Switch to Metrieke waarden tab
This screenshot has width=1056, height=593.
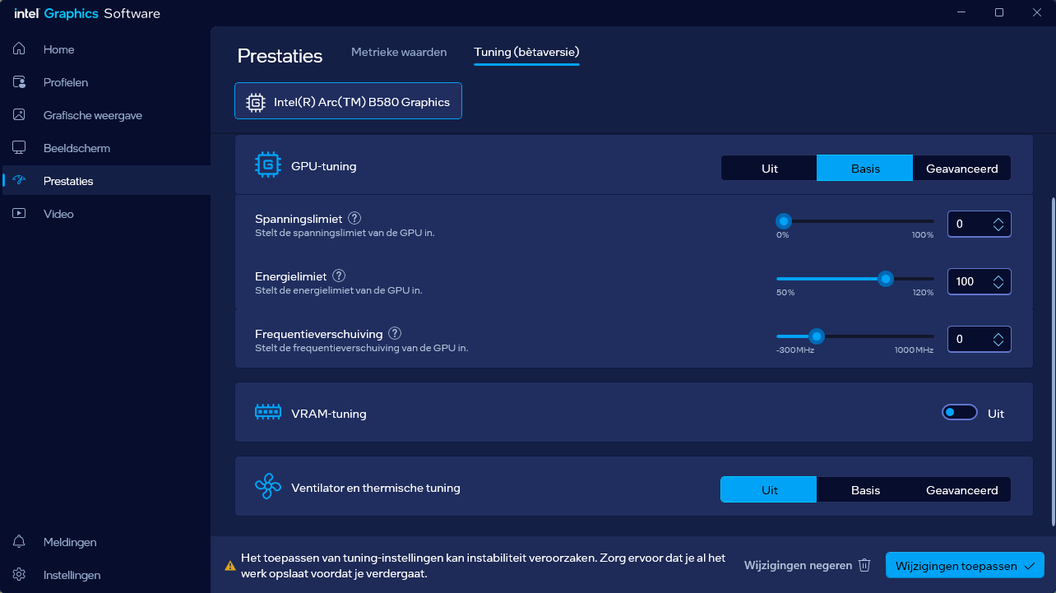pyautogui.click(x=399, y=53)
